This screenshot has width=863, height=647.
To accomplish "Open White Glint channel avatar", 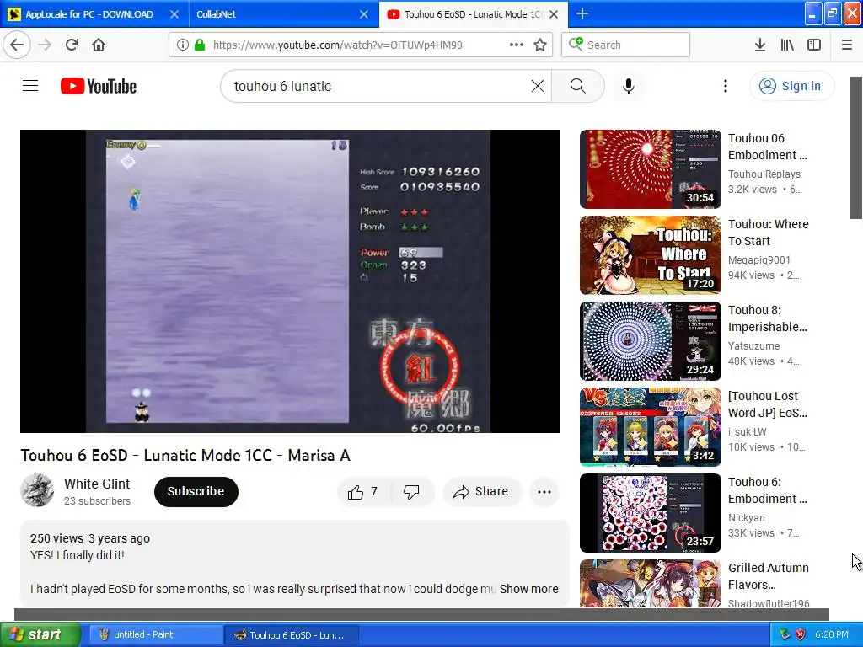I will tap(37, 489).
